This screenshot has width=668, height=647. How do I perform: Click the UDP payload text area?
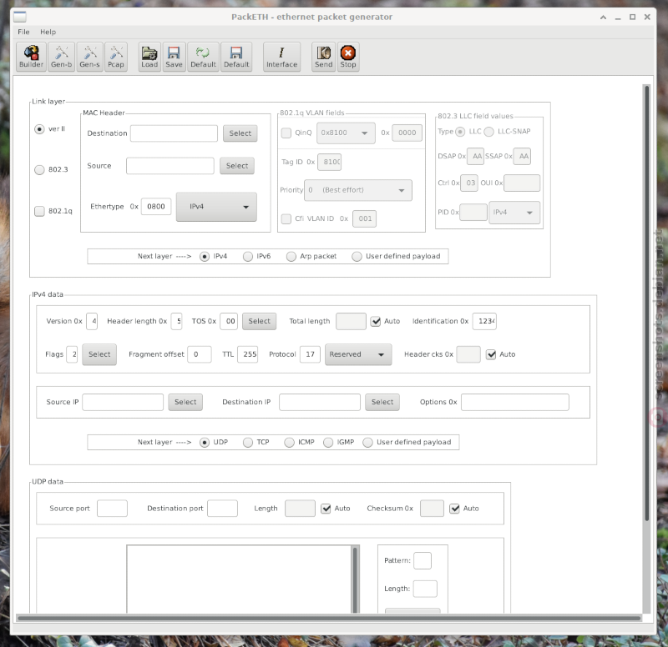[239, 579]
